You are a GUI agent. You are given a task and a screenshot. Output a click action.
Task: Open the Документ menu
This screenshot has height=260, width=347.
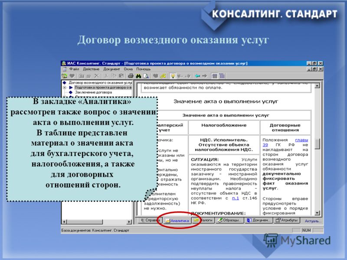tap(111, 69)
